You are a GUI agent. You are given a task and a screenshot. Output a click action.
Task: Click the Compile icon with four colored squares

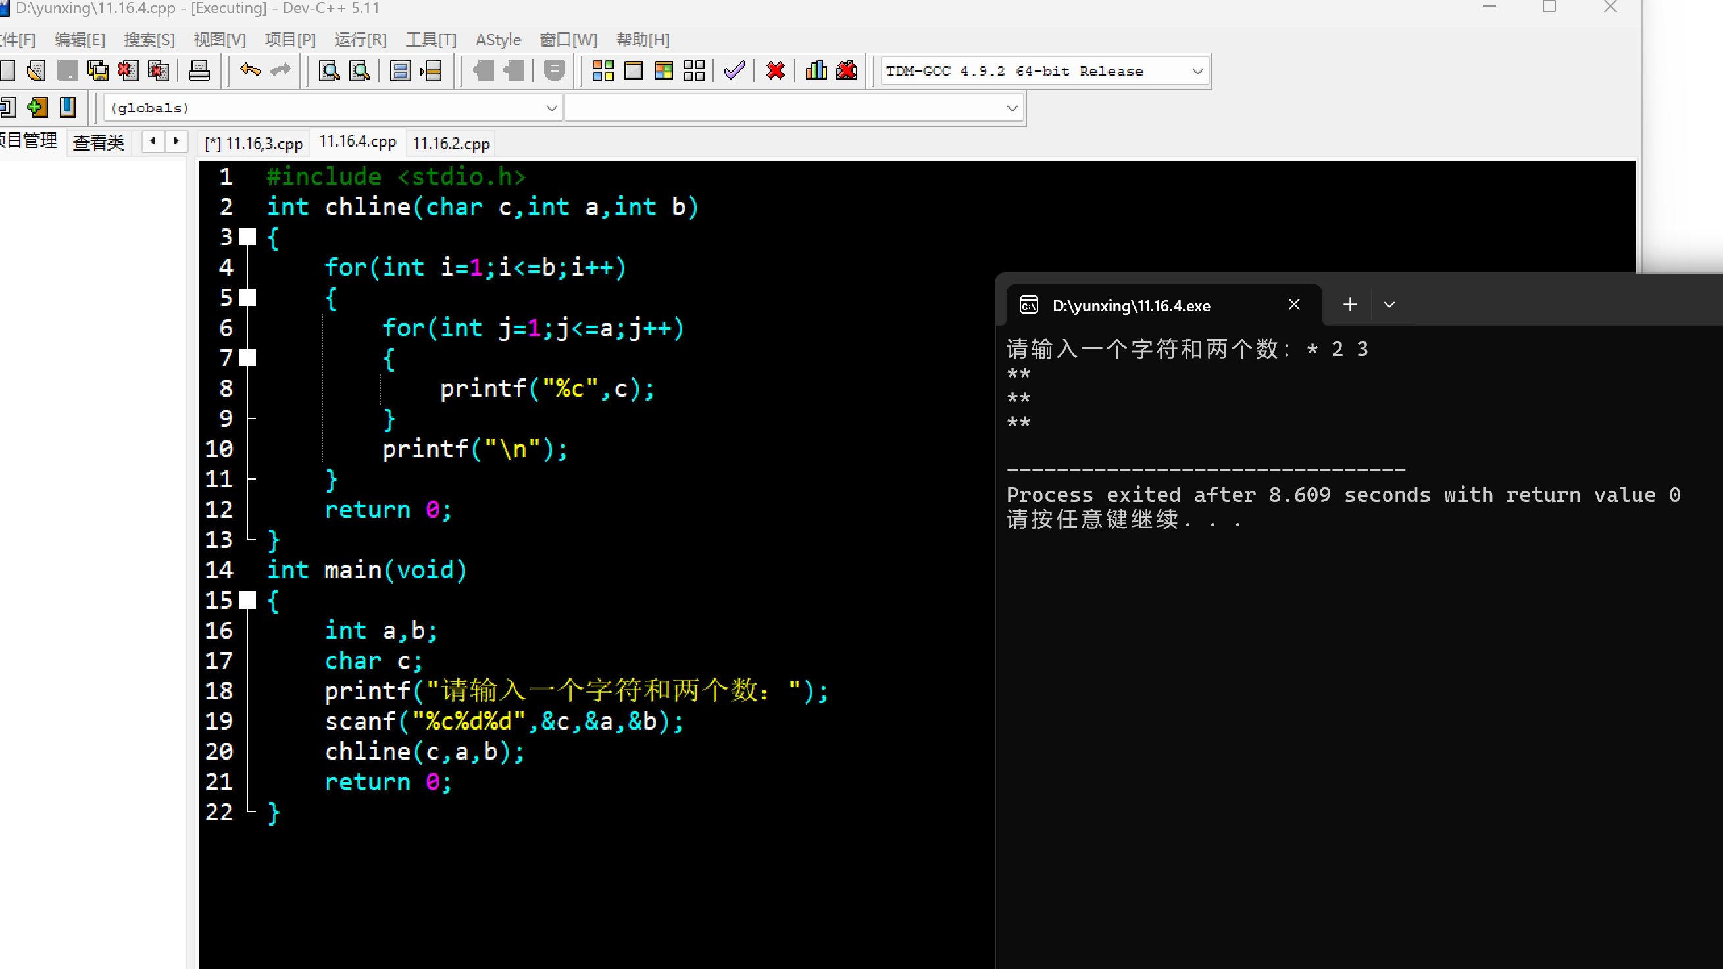(603, 70)
